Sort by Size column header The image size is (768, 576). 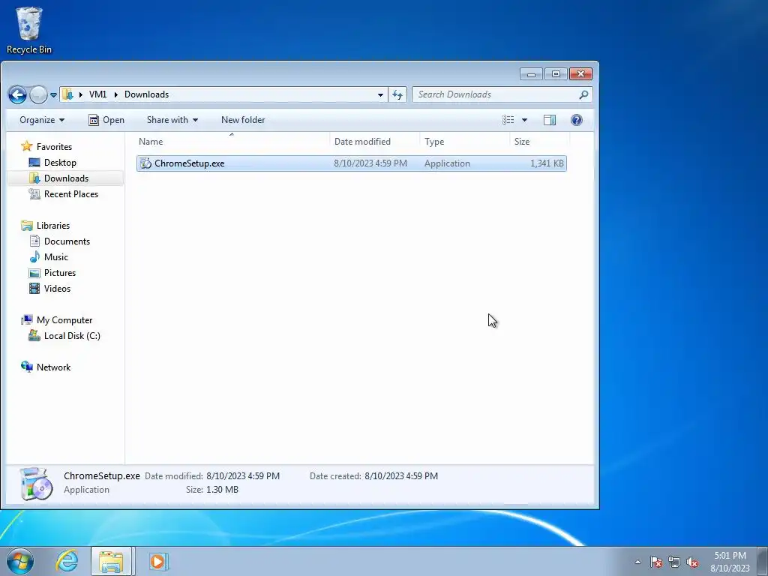tap(540, 142)
